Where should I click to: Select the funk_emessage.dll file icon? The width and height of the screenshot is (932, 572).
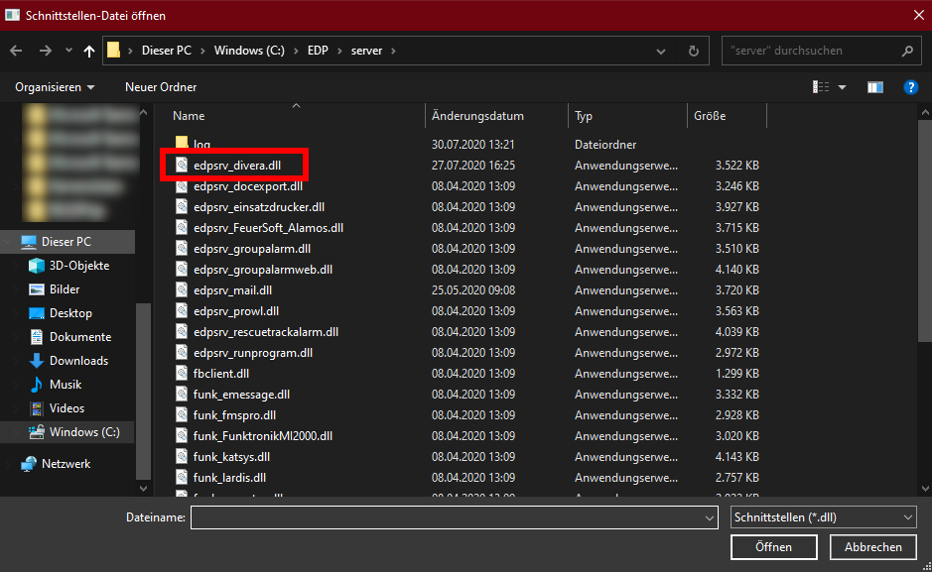click(182, 394)
